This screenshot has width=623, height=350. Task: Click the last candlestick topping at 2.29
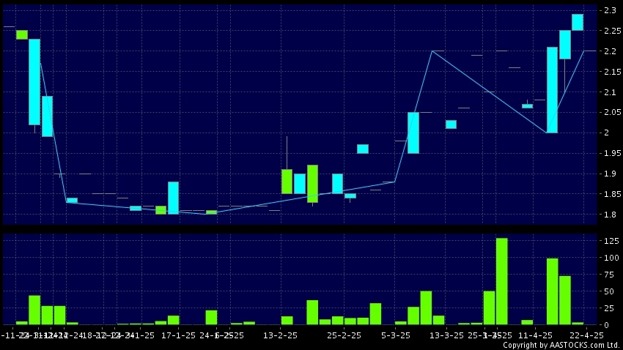[578, 22]
